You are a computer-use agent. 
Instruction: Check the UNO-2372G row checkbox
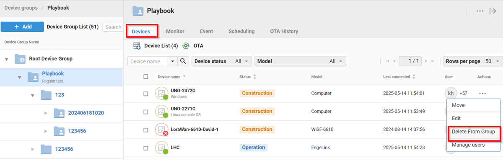[x=146, y=94]
